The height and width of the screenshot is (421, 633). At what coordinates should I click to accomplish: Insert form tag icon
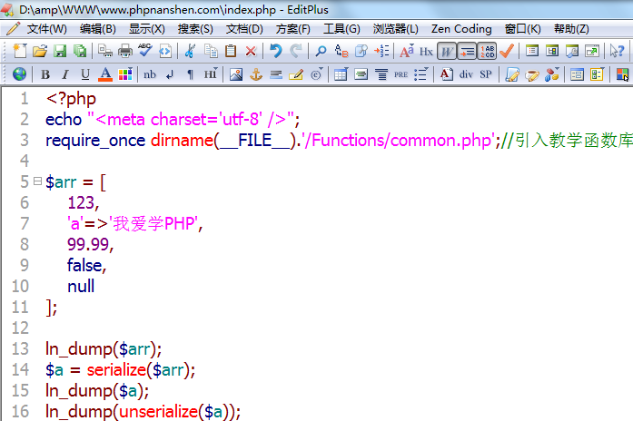(577, 74)
